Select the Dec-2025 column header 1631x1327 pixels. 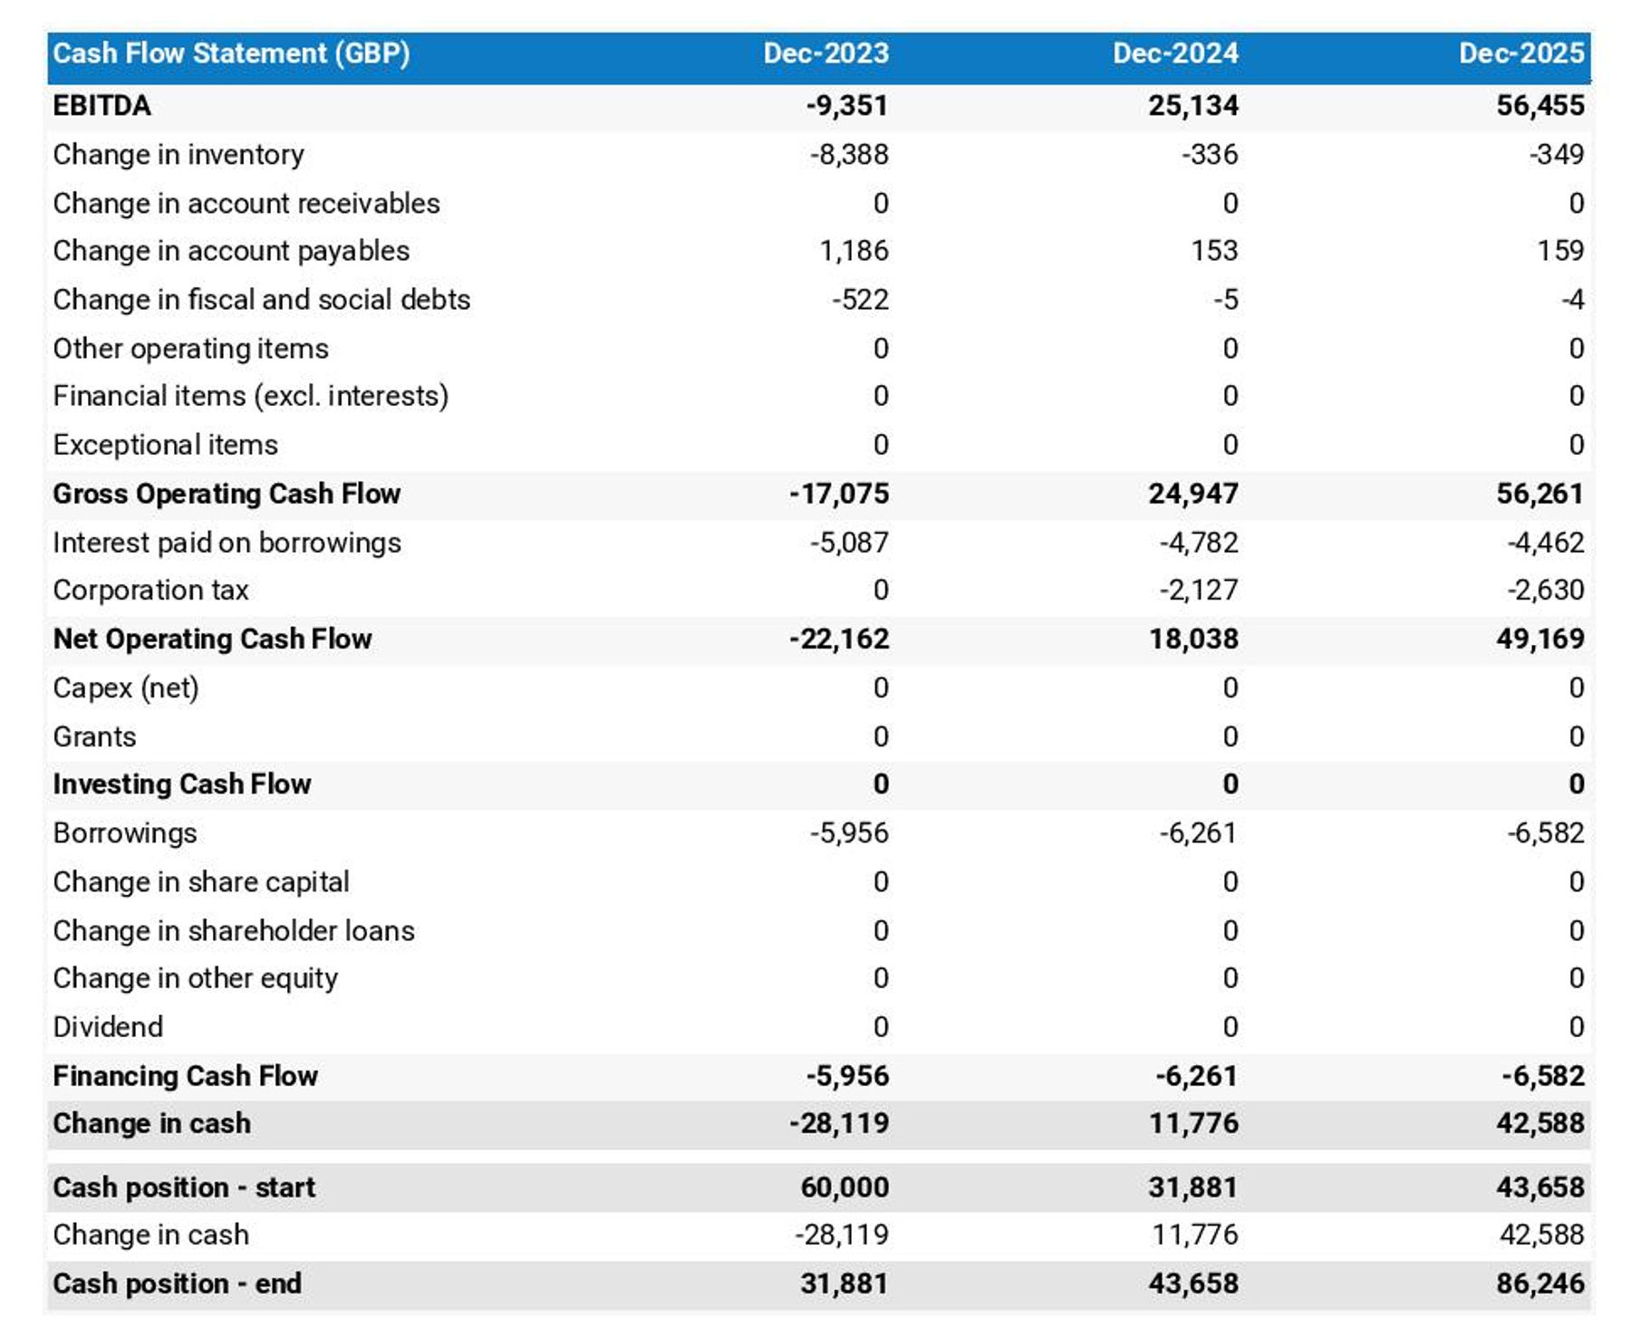coord(1525,53)
